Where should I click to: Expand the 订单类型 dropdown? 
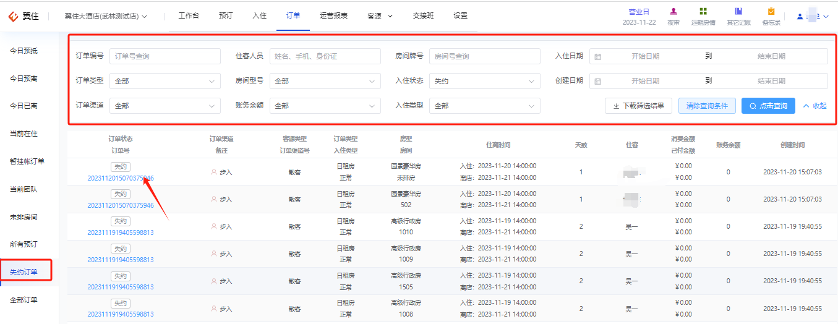point(165,81)
